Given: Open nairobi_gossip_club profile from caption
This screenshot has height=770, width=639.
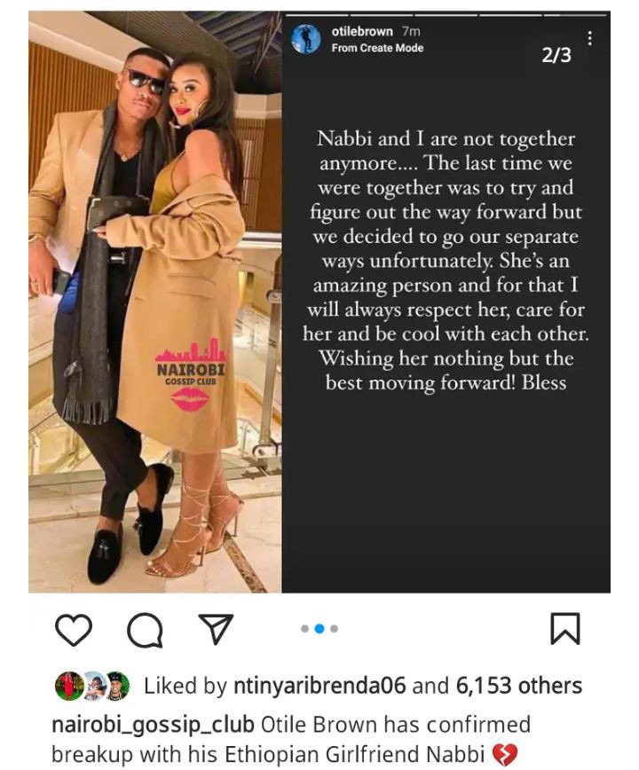Looking at the screenshot, I should pyautogui.click(x=153, y=726).
